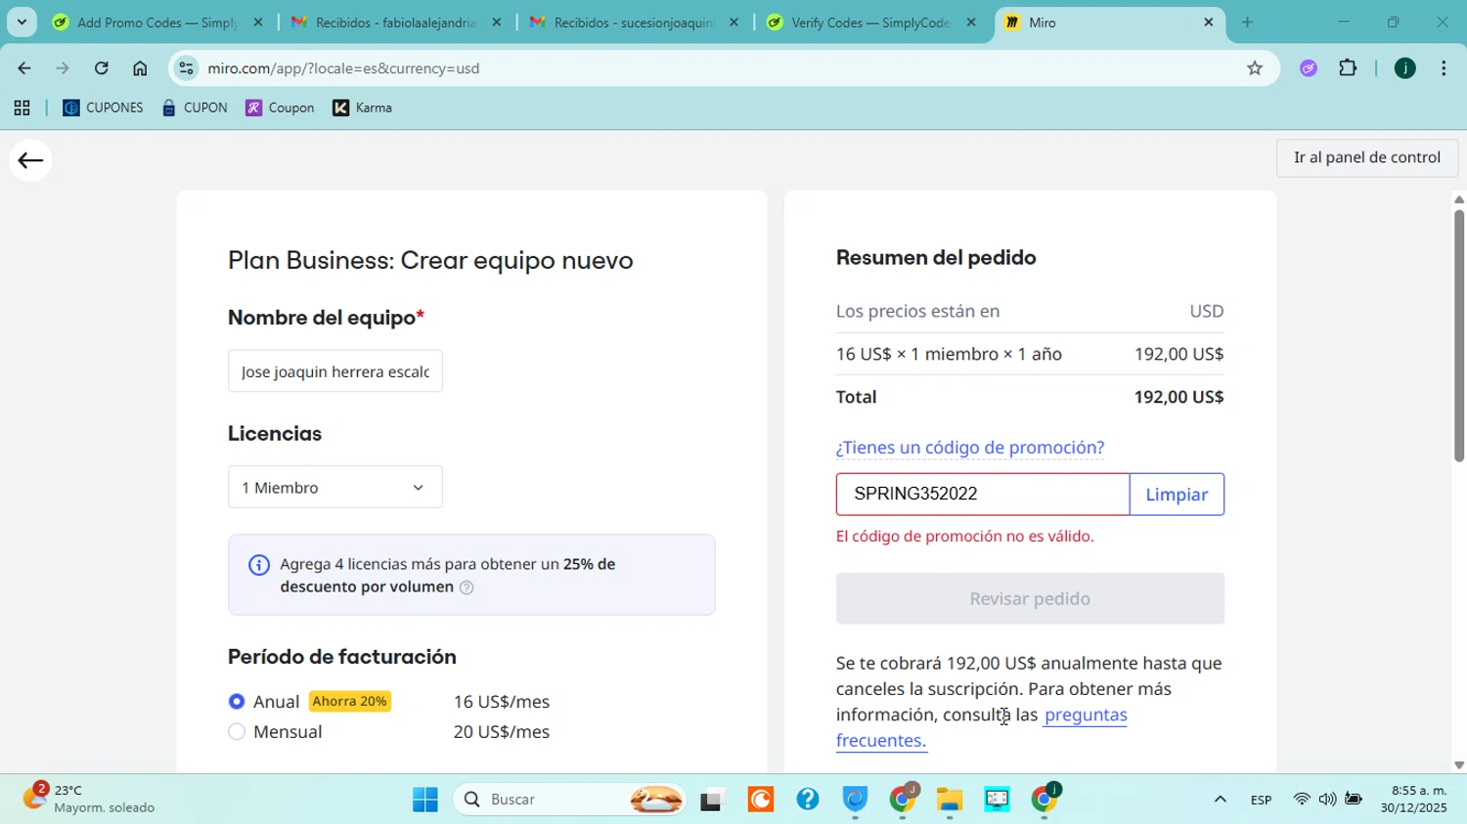Image resolution: width=1467 pixels, height=824 pixels.
Task: Open Windows Start menu
Action: pyautogui.click(x=425, y=800)
